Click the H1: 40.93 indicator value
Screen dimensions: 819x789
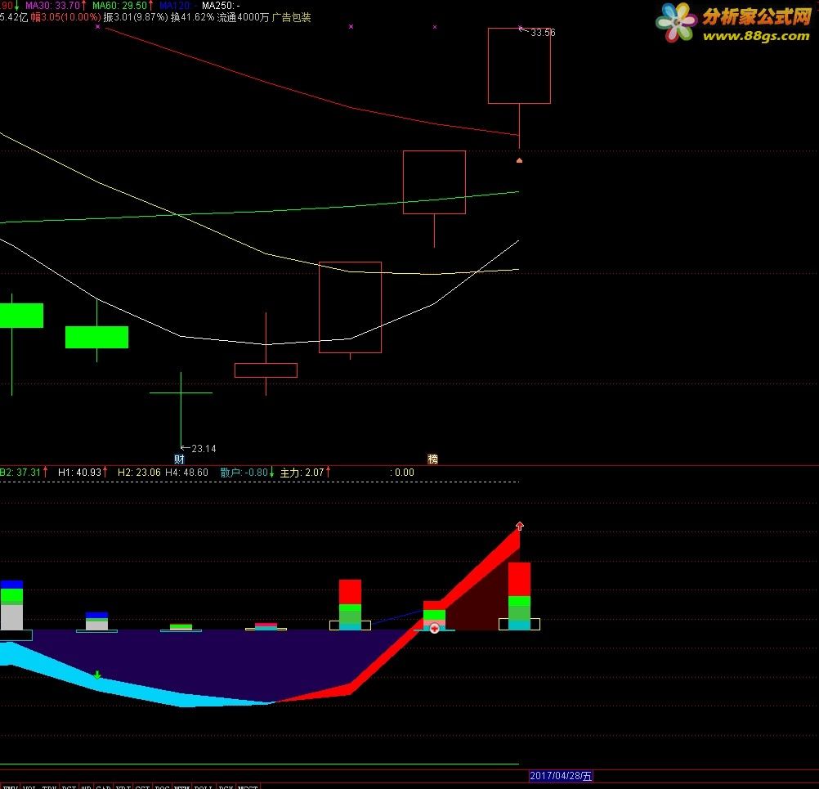(x=80, y=473)
